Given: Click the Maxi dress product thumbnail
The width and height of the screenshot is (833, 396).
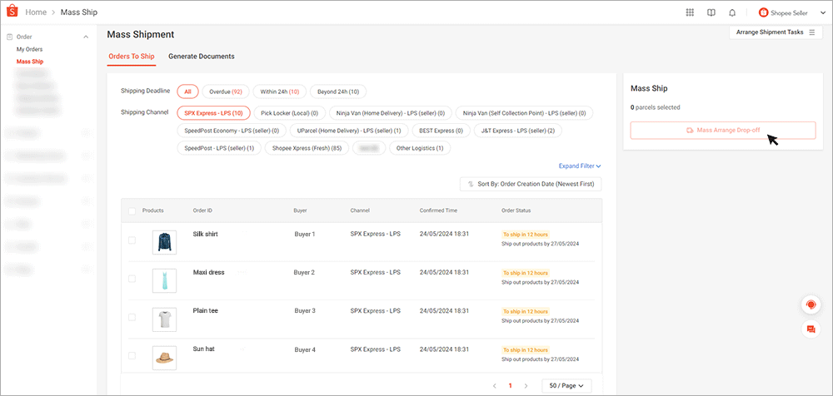Looking at the screenshot, I should (x=164, y=281).
